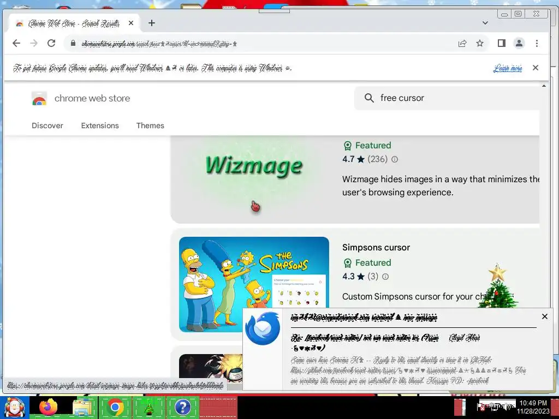Open the Simpsons cursor extension title

pyautogui.click(x=376, y=247)
